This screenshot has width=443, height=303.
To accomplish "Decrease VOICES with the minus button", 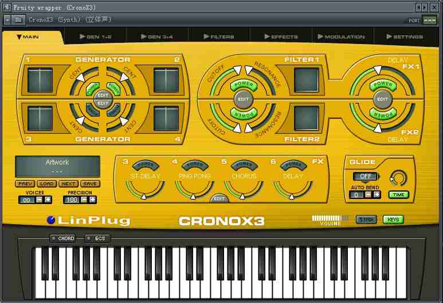I will (40, 200).
